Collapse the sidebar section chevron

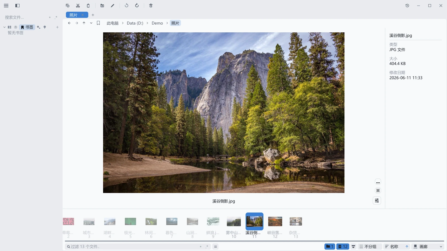click(4, 27)
